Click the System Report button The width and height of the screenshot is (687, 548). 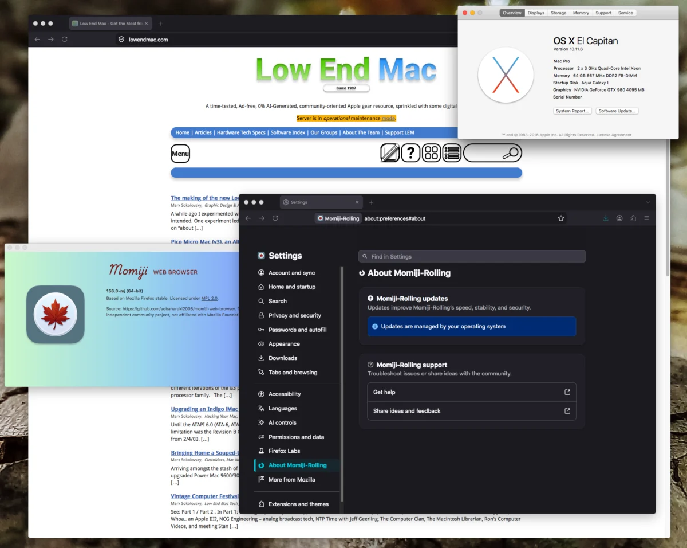[572, 111]
